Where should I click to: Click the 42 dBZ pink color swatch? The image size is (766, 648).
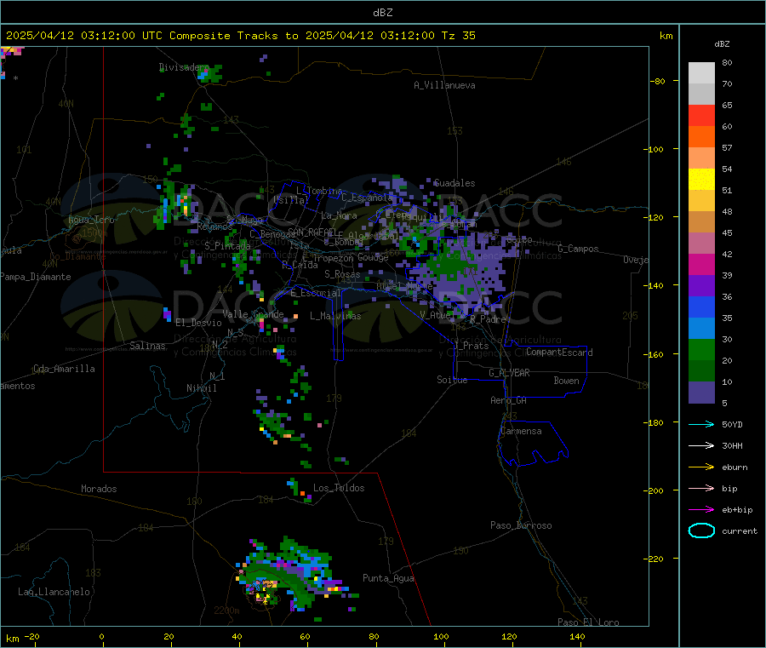coord(701,244)
